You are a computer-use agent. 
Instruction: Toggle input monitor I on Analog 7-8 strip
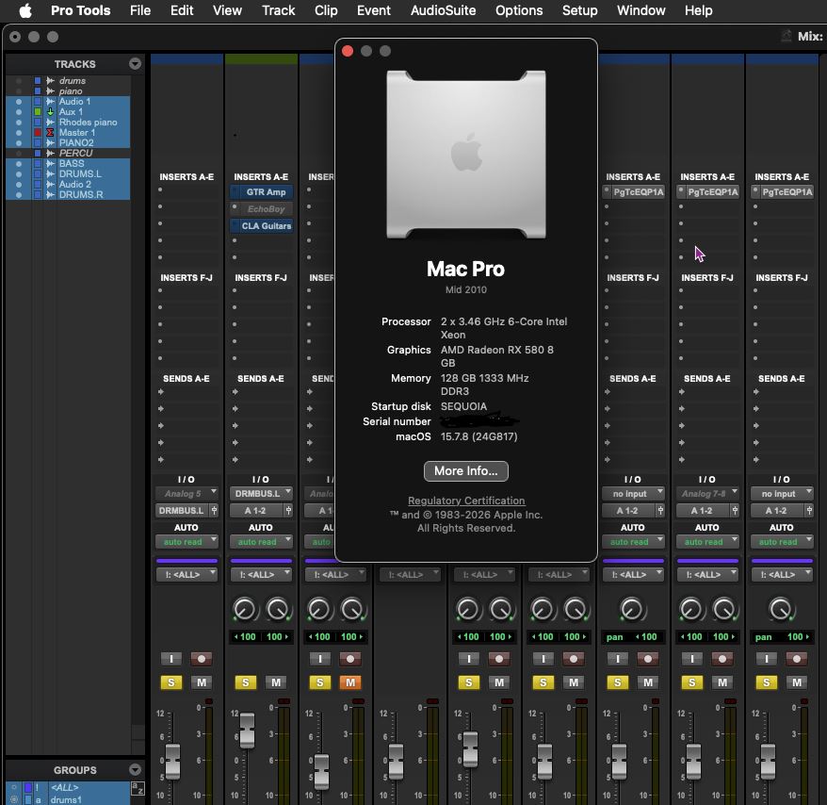click(x=692, y=659)
